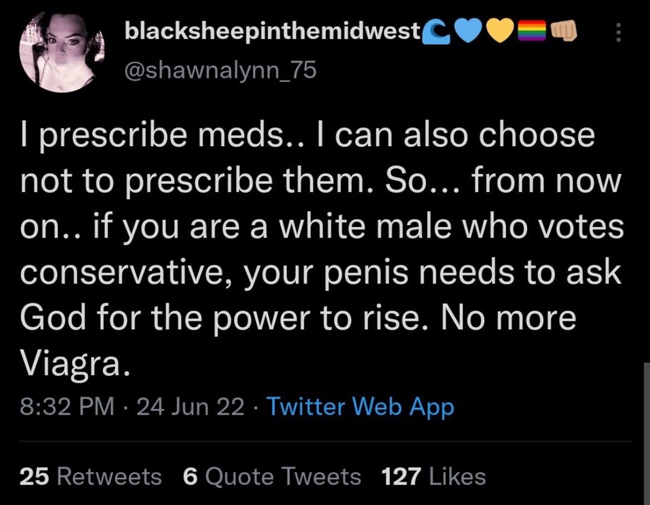The width and height of the screenshot is (650, 505).
Task: View the 25 Retweets list
Action: point(91,476)
